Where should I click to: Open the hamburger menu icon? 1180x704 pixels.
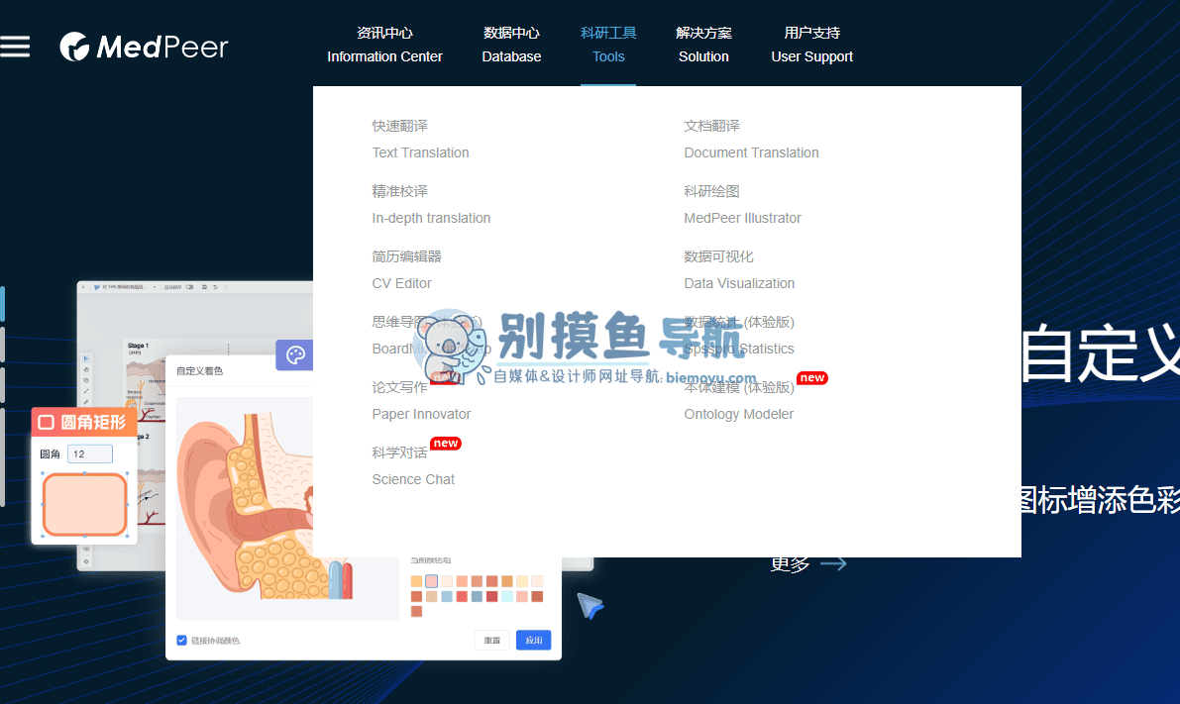[x=15, y=47]
